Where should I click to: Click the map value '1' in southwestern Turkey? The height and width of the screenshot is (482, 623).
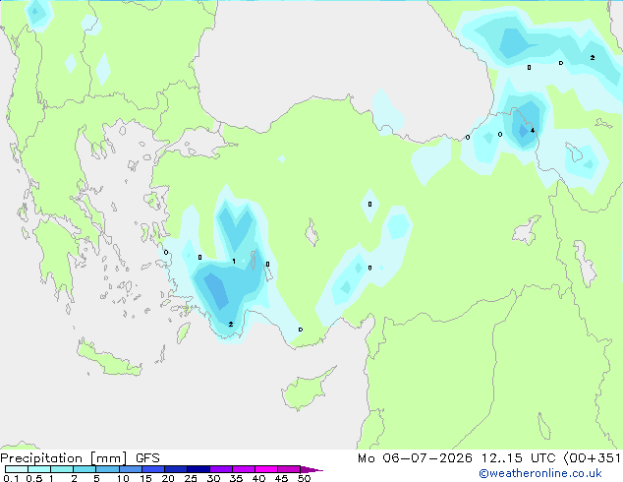coord(234,262)
